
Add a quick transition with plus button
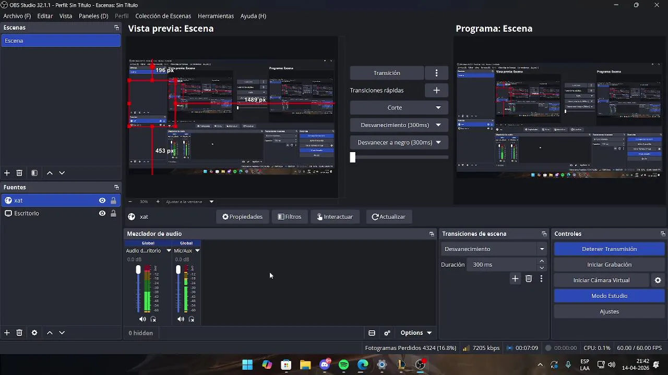click(437, 90)
